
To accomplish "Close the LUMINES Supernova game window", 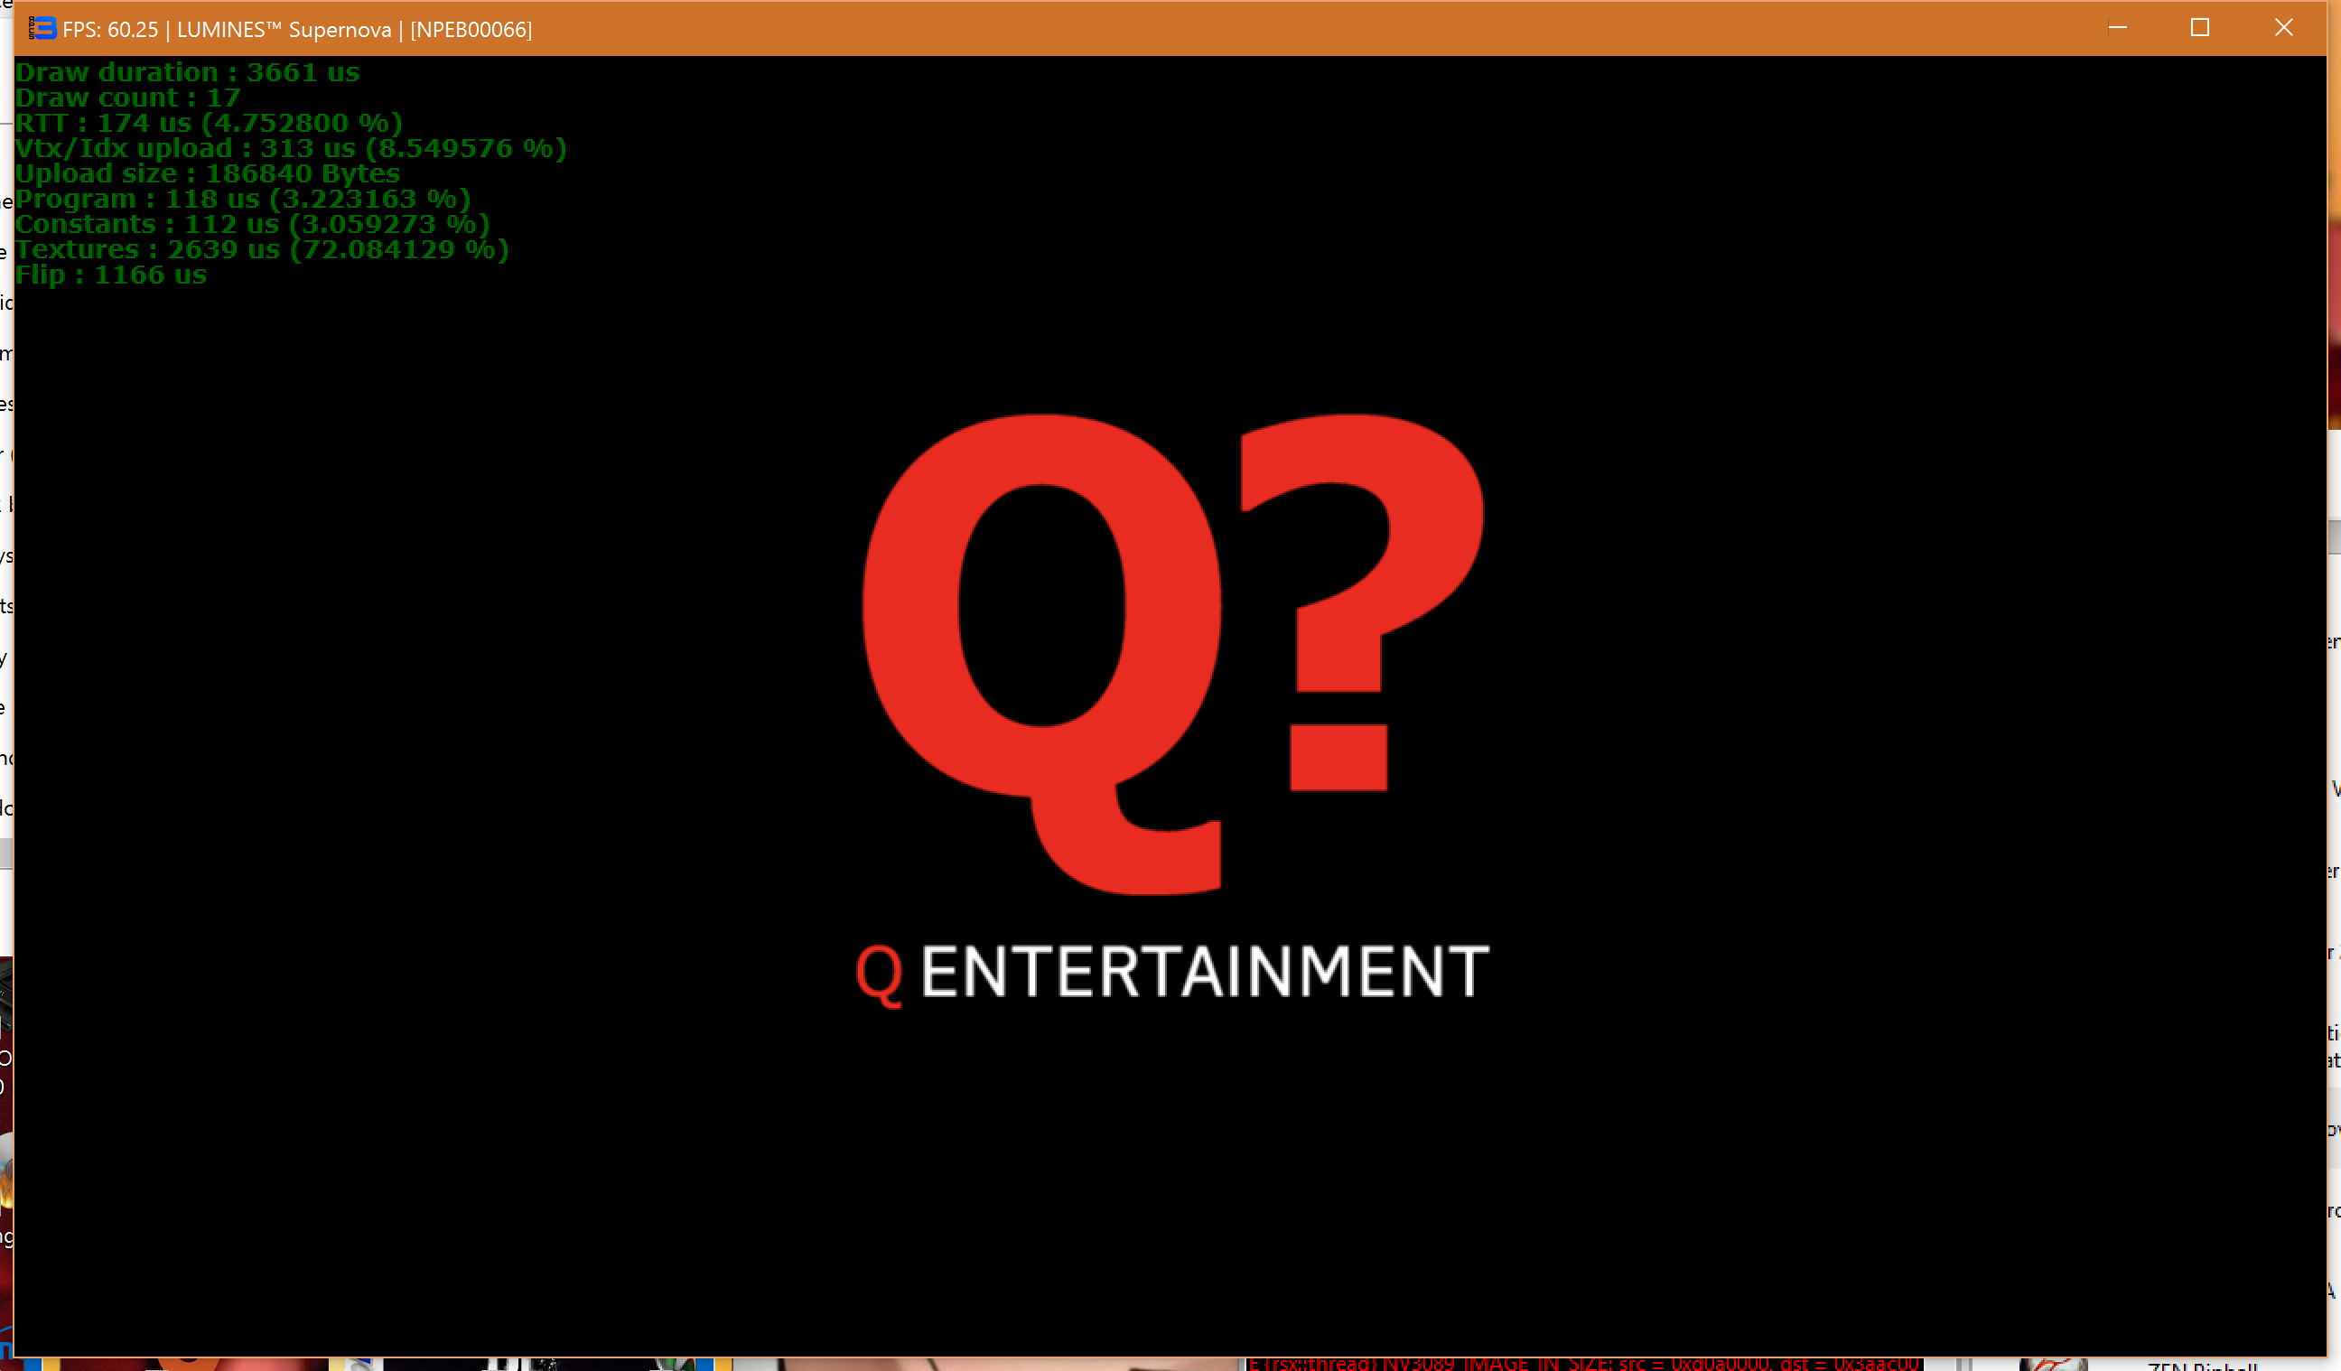I will point(2283,28).
